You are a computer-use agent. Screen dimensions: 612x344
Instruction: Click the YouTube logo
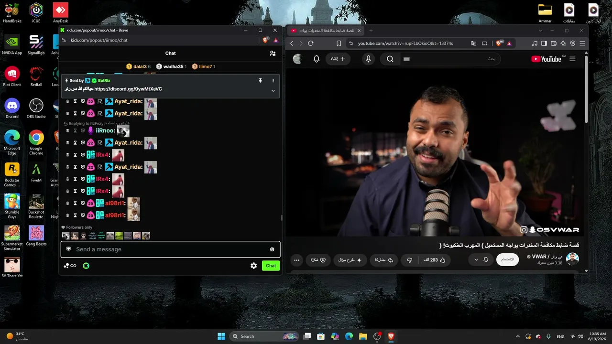point(546,59)
